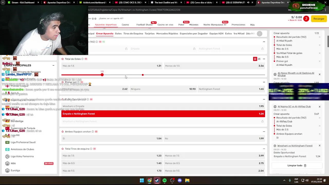Click the second red slider marker dot

pos(143,75)
